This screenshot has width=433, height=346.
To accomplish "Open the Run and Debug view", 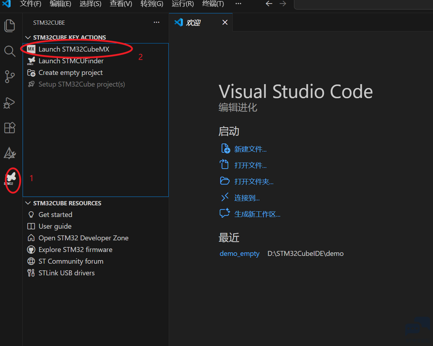I will 10,102.
